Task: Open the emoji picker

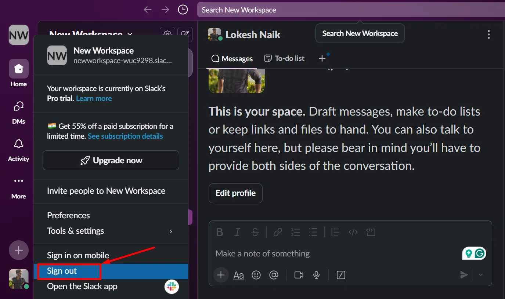Action: [x=256, y=275]
